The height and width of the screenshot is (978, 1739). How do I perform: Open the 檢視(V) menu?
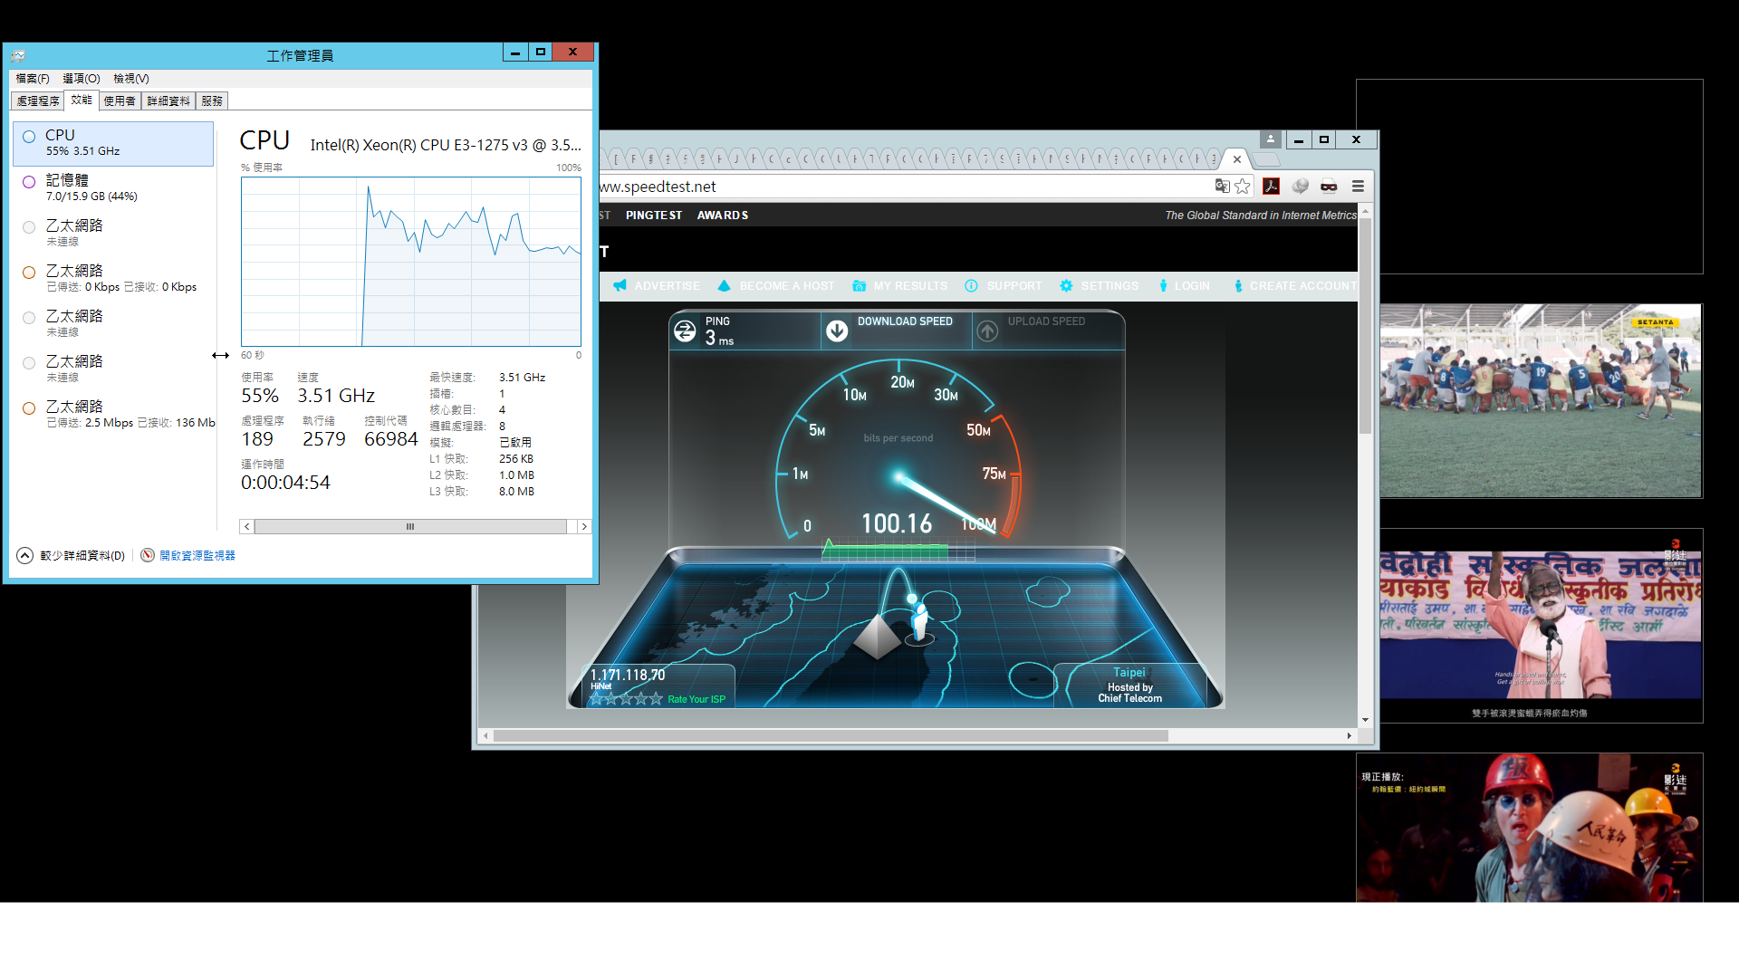tap(131, 79)
